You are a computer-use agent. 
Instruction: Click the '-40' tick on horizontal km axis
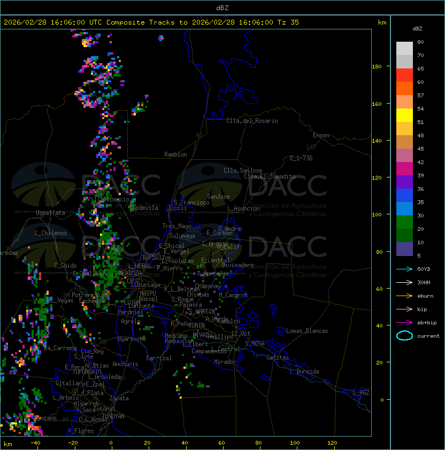tap(35, 443)
